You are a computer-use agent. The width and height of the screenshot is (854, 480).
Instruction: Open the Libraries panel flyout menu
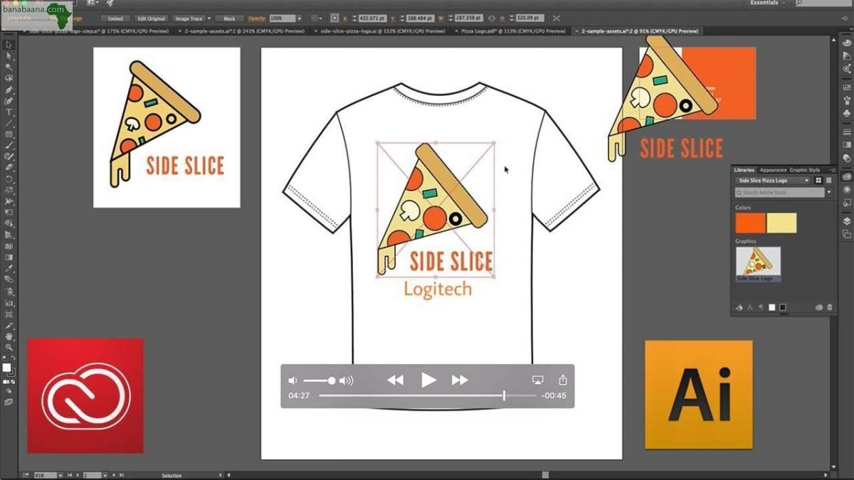tap(833, 170)
